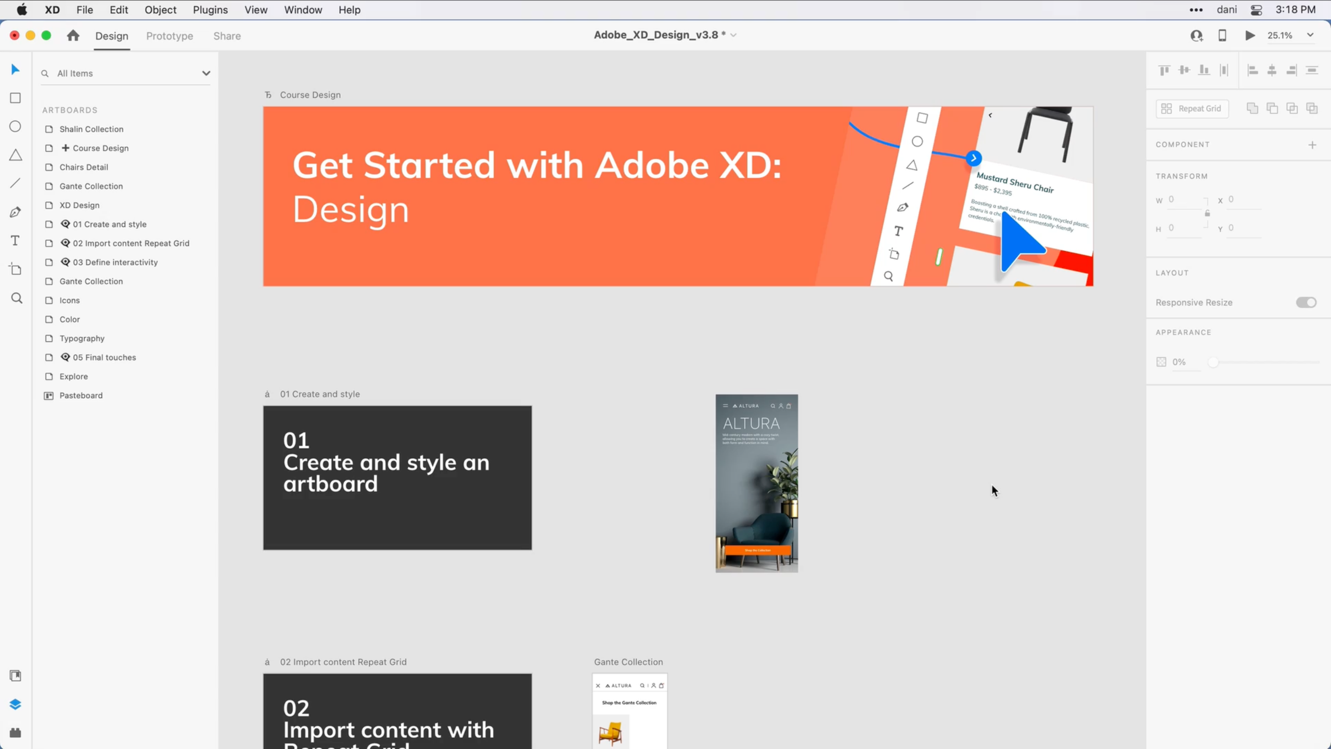The height and width of the screenshot is (749, 1331).
Task: Toggle mark on 02 Import content Repeat Grid
Action: pos(65,243)
